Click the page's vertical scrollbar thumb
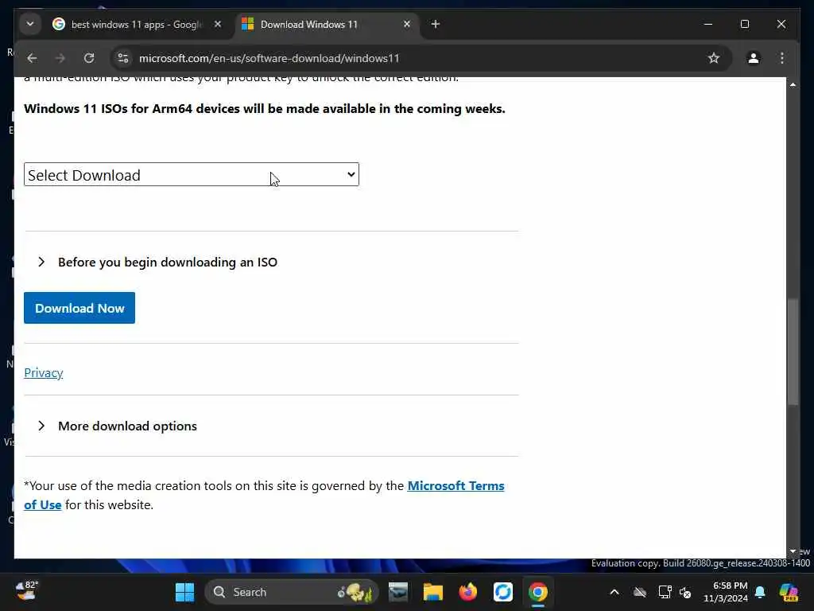 pos(793,352)
